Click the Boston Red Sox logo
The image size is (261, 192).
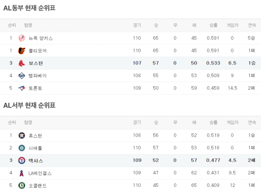point(22,63)
